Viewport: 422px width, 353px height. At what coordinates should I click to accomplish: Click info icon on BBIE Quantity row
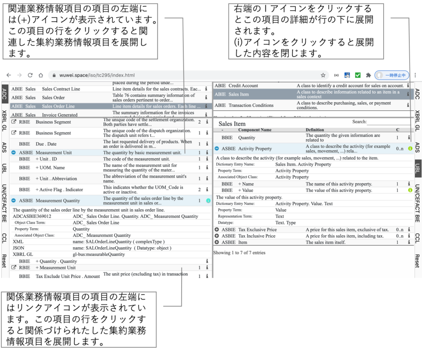409,138
